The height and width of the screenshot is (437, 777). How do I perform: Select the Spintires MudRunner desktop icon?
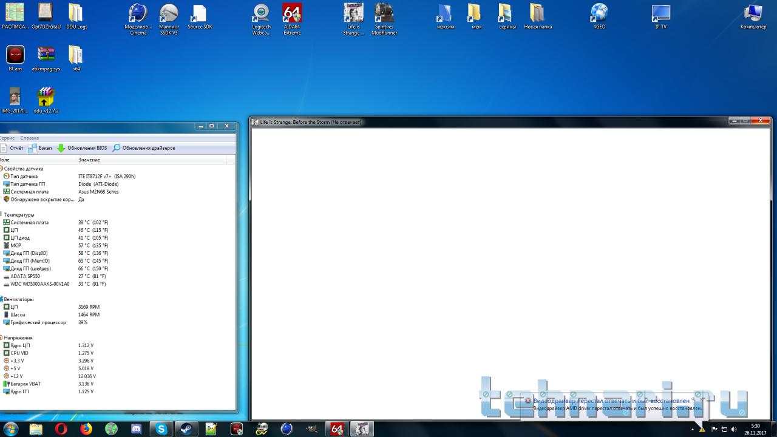[x=384, y=19]
